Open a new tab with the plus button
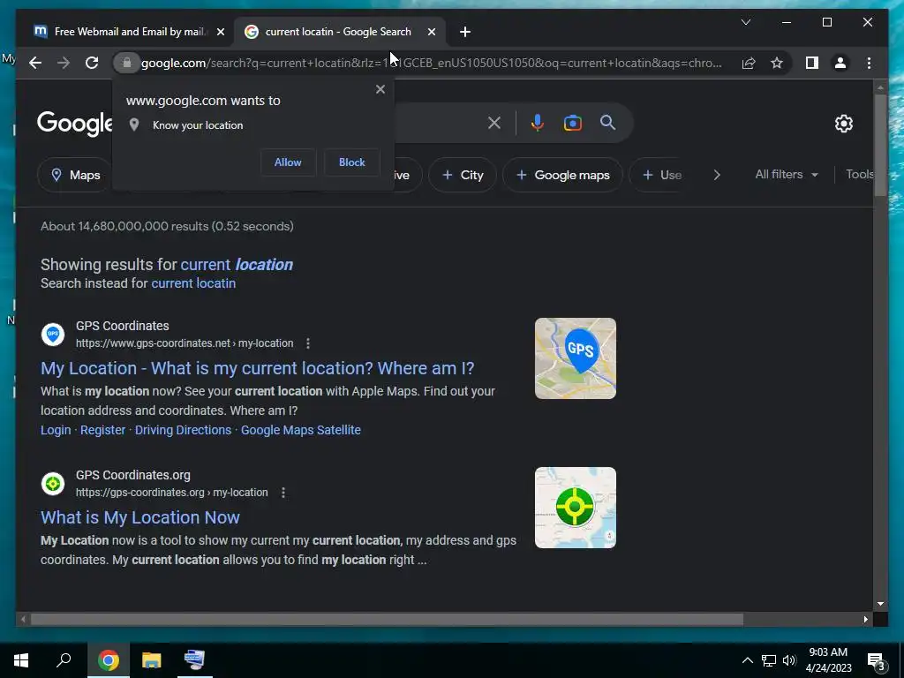This screenshot has height=678, width=904. pos(465,32)
